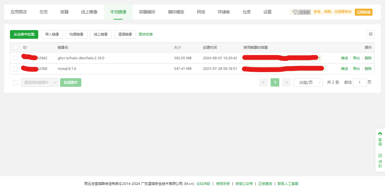
Task: Export the mysql:8.1.0 image via 导出
Action: tap(356, 68)
